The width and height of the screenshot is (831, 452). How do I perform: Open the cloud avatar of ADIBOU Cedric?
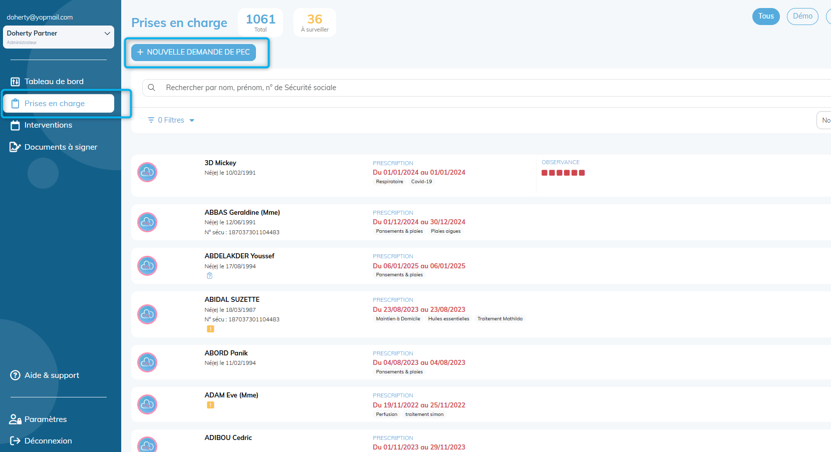coord(147,444)
